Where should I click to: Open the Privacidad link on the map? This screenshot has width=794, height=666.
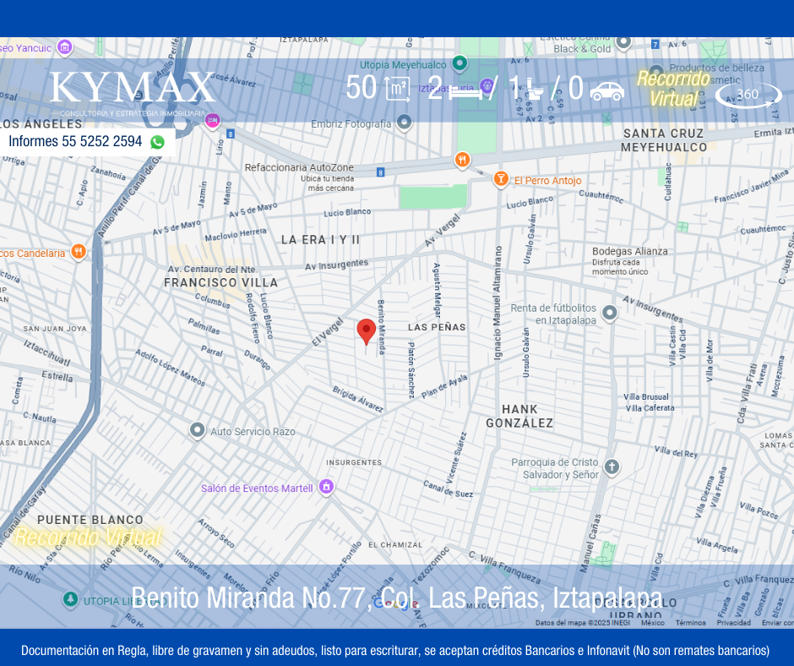point(733,622)
